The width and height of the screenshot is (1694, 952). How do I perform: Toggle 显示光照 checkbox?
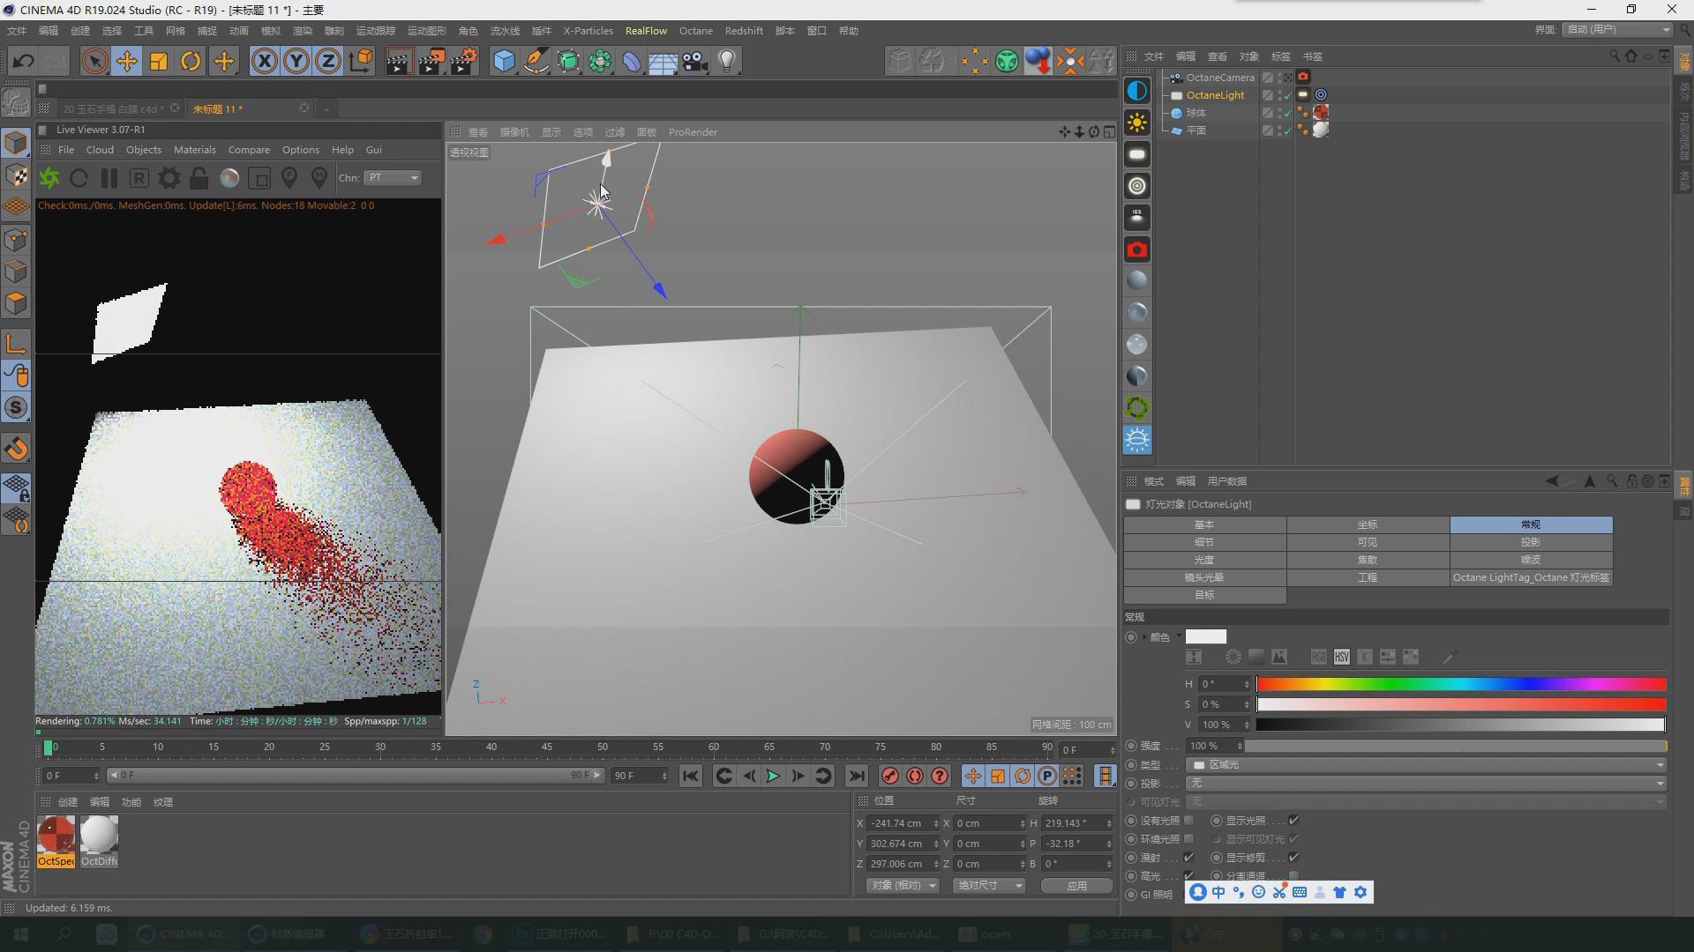pos(1293,821)
